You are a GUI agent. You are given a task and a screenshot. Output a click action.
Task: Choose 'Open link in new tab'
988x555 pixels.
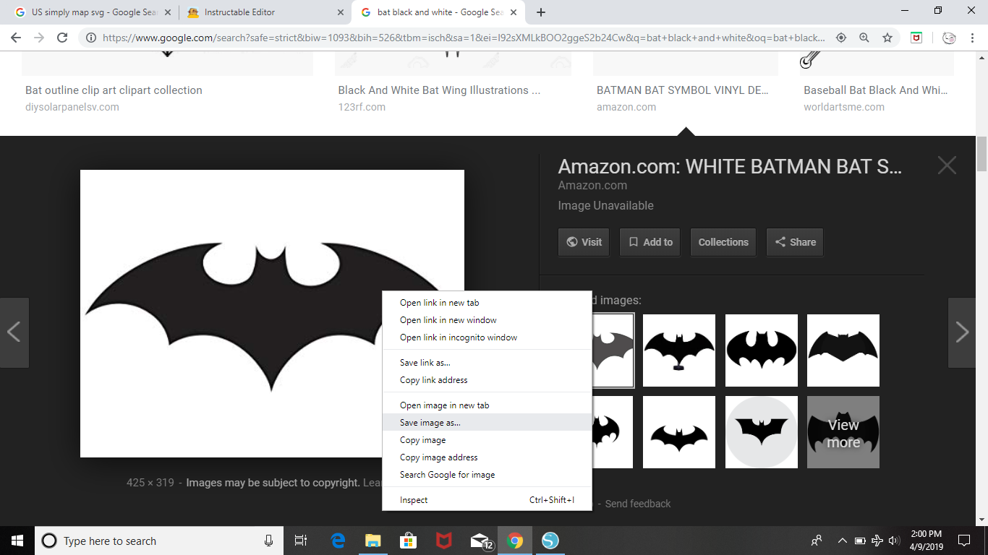point(487,303)
